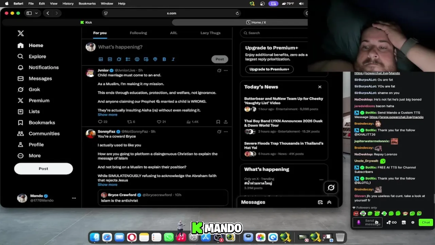Click green Chat button in Kick
This screenshot has height=245, width=435.
click(426, 223)
